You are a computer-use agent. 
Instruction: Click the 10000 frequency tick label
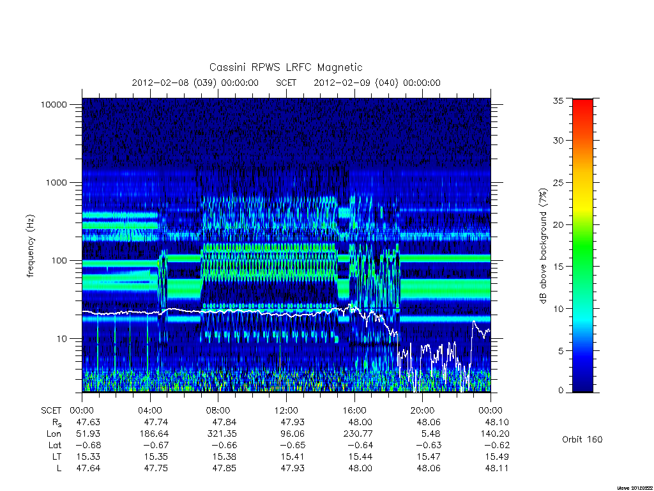[54, 104]
